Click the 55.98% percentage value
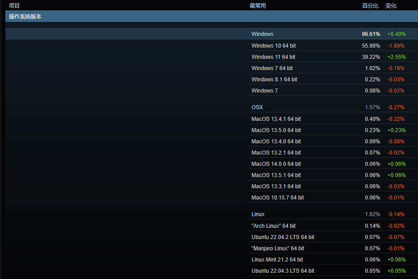Viewport: 418px width, 279px height. [x=371, y=45]
